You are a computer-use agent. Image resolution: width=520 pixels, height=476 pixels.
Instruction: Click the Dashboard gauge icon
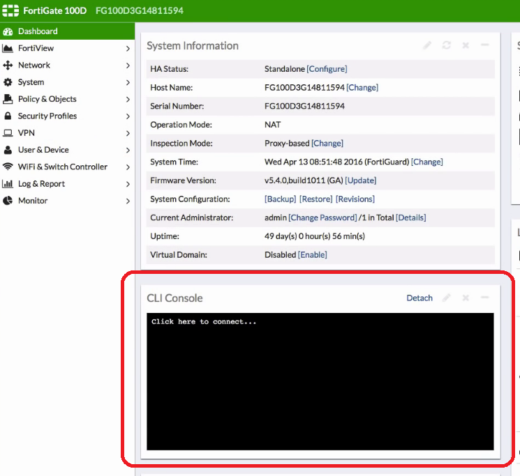pyautogui.click(x=8, y=31)
